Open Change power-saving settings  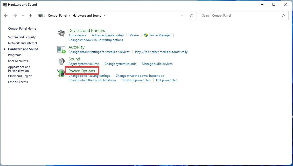pos(89,75)
